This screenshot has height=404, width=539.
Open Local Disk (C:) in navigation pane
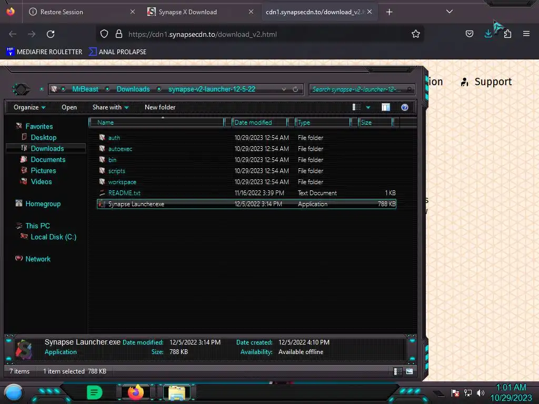53,237
